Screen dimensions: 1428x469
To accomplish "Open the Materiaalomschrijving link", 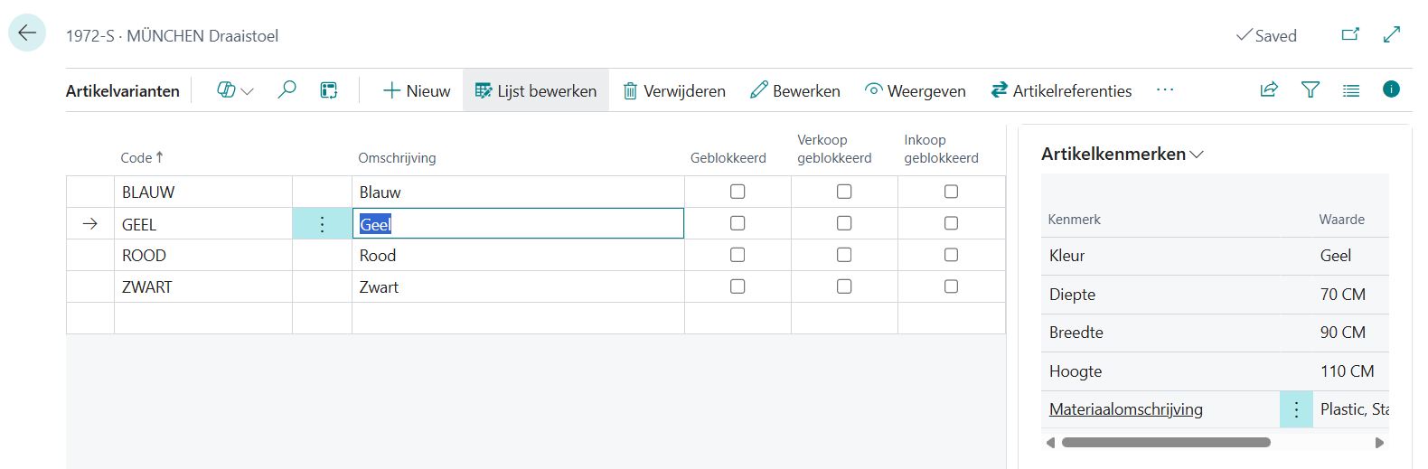I will click(x=1126, y=409).
